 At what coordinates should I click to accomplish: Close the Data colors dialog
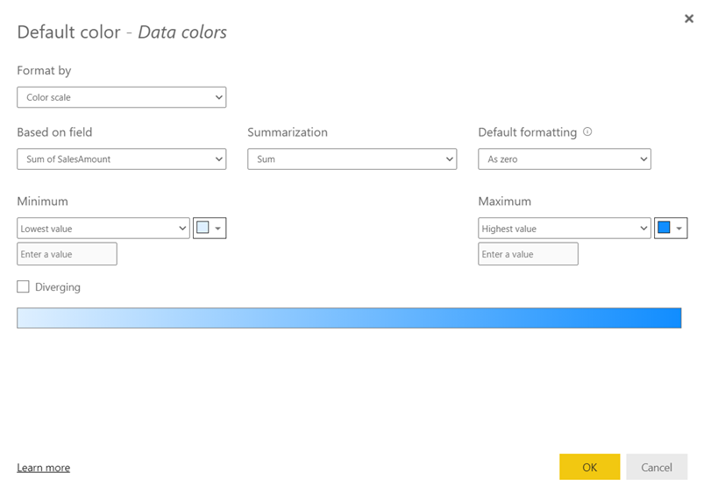click(689, 18)
